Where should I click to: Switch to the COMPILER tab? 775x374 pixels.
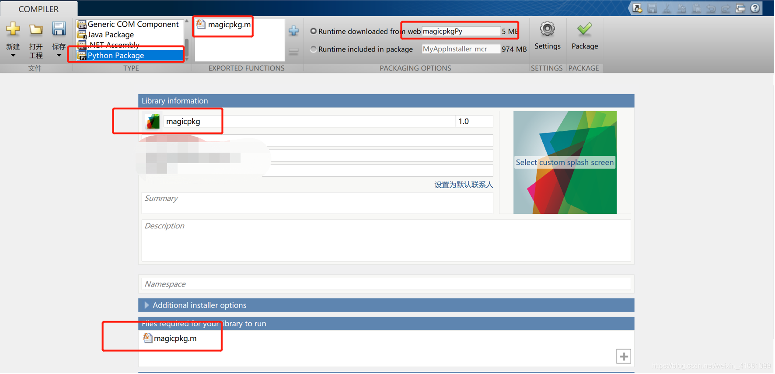[38, 9]
